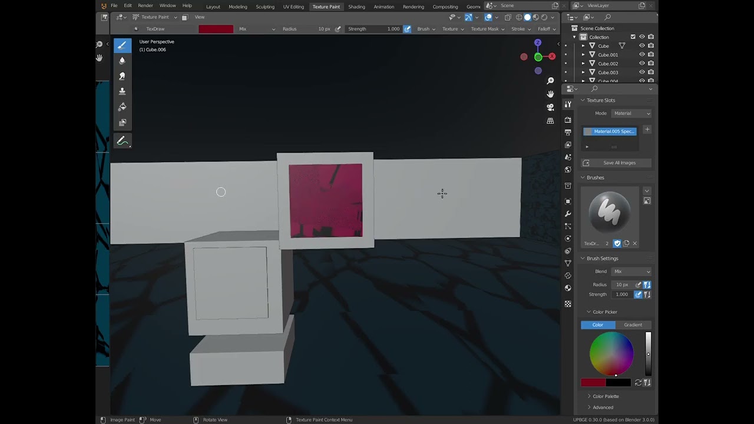Open header blend mode Mix dropdown
The height and width of the screenshot is (424, 754).
tap(257, 29)
